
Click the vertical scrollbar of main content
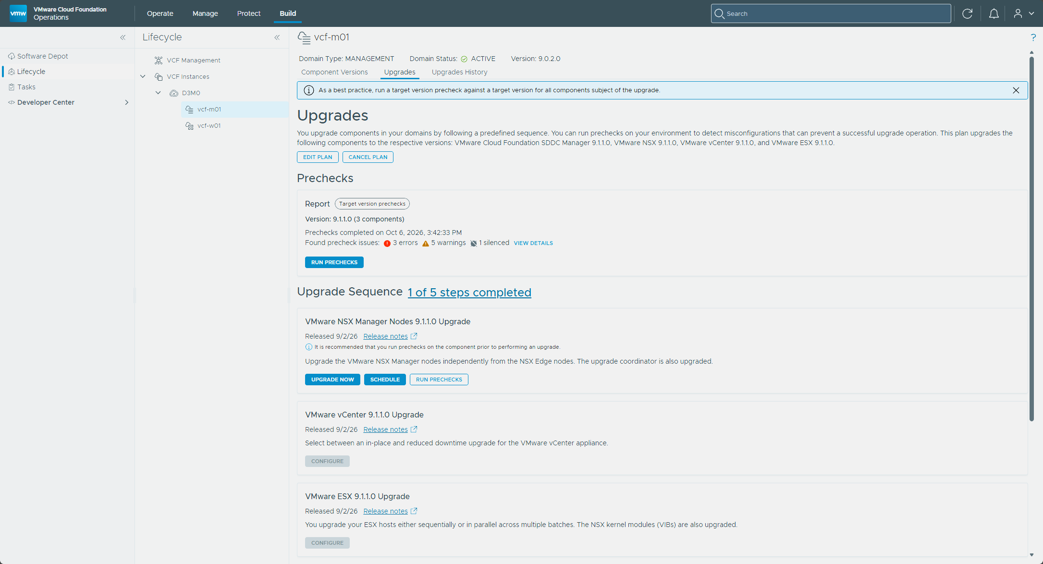point(1031,239)
